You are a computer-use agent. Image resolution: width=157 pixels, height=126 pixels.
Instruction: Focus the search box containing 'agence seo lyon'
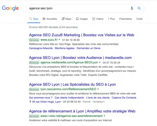pyautogui.click(x=85, y=8)
